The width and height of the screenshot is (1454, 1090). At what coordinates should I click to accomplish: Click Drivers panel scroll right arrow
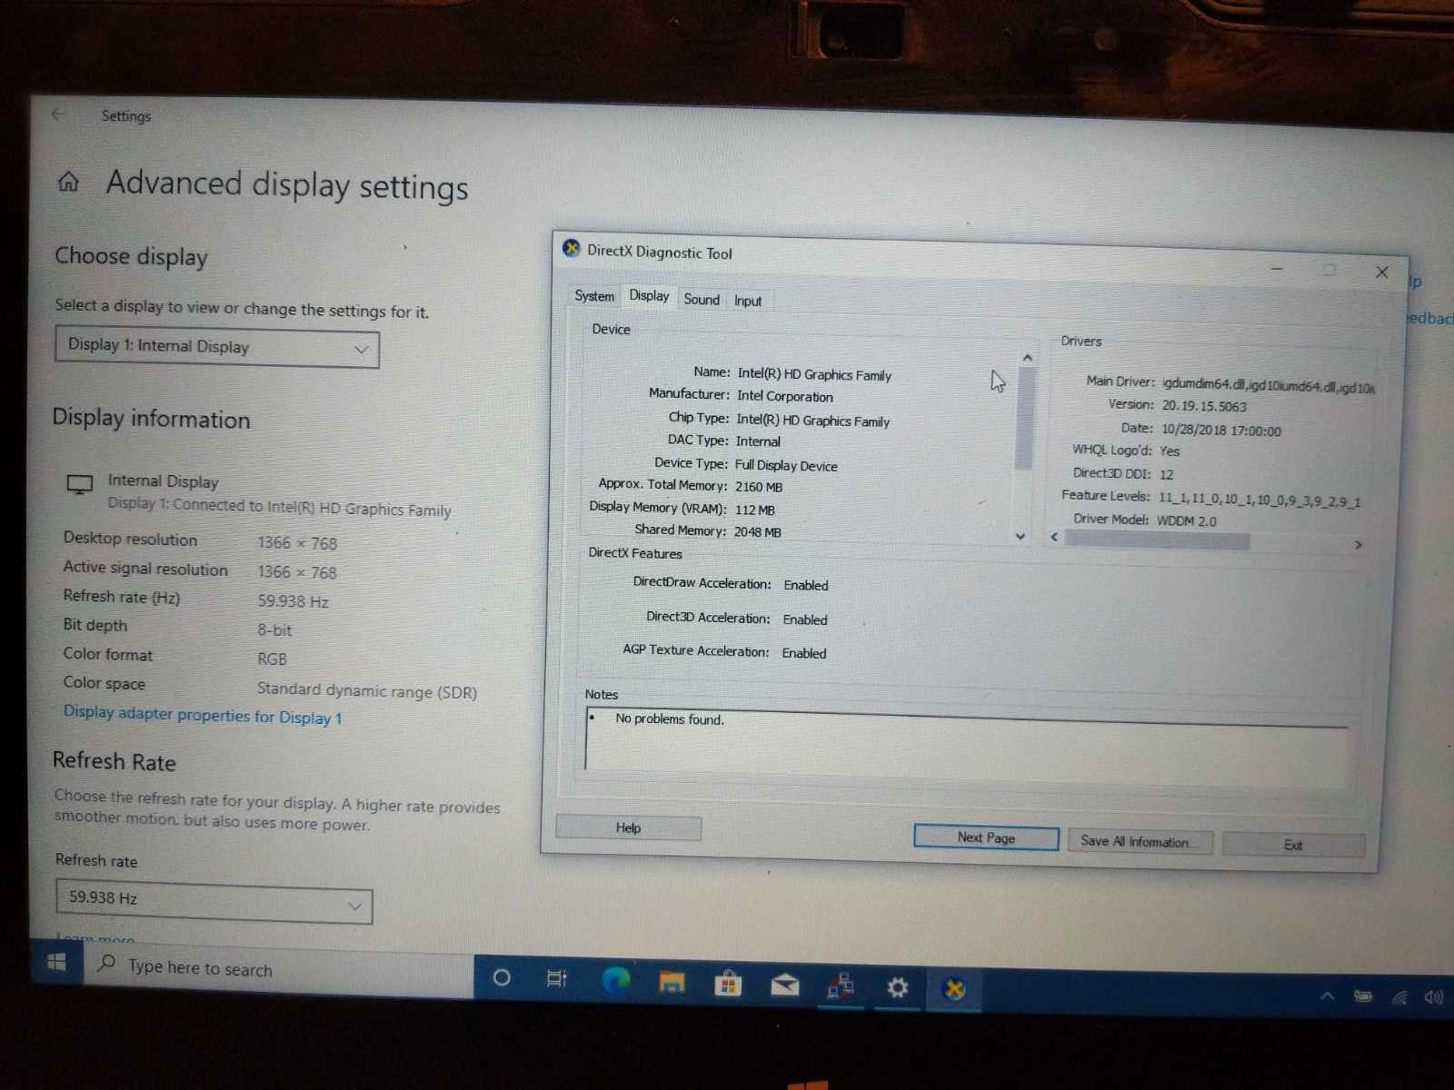click(x=1359, y=545)
